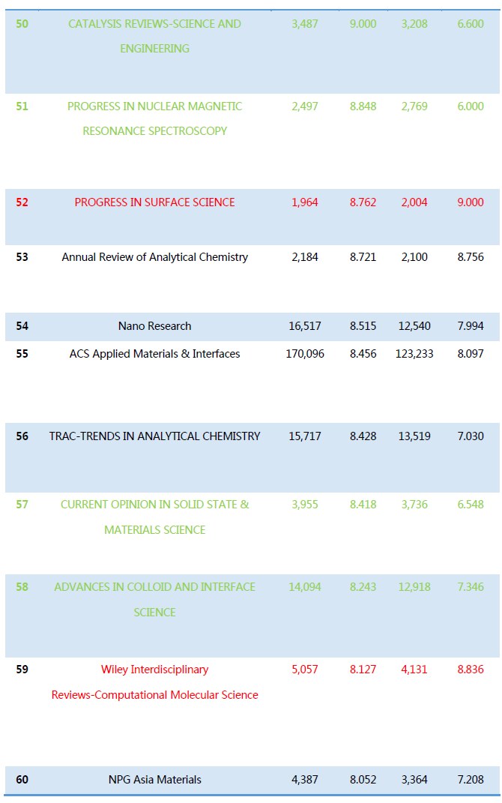Select the red rank number 52

pos(22,202)
